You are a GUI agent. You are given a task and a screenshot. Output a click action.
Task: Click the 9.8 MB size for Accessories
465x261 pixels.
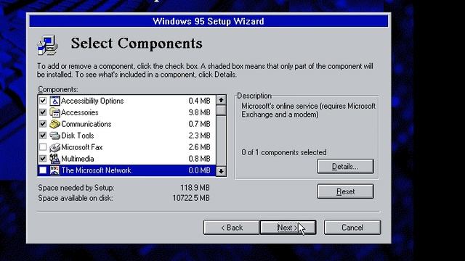[x=199, y=112]
